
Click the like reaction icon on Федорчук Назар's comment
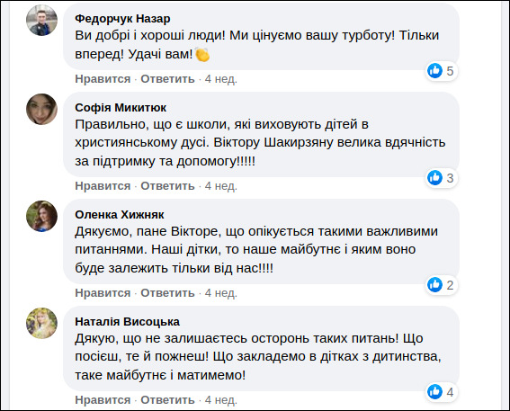tap(434, 70)
